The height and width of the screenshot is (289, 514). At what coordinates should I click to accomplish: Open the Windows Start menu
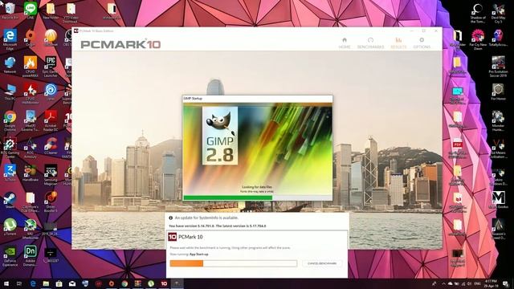pyautogui.click(x=6, y=283)
